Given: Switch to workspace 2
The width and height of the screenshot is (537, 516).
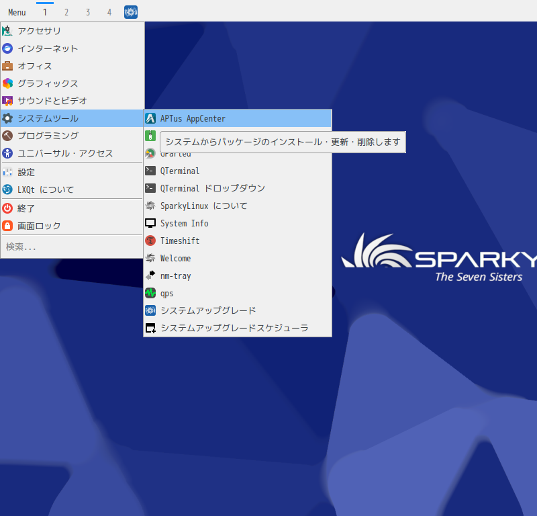Looking at the screenshot, I should [x=66, y=12].
